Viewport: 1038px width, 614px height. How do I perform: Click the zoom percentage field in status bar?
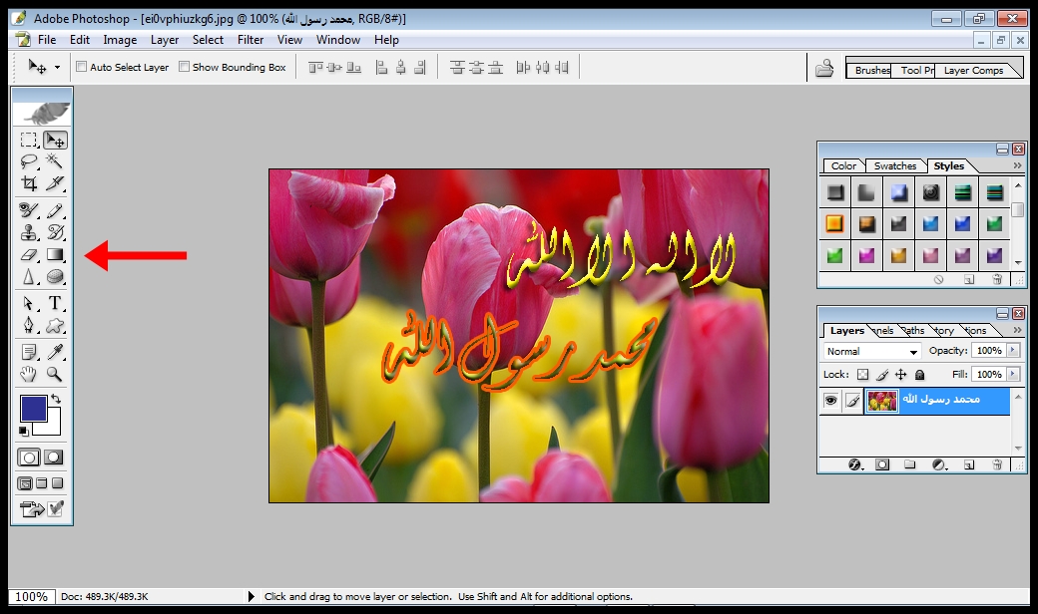tap(31, 597)
